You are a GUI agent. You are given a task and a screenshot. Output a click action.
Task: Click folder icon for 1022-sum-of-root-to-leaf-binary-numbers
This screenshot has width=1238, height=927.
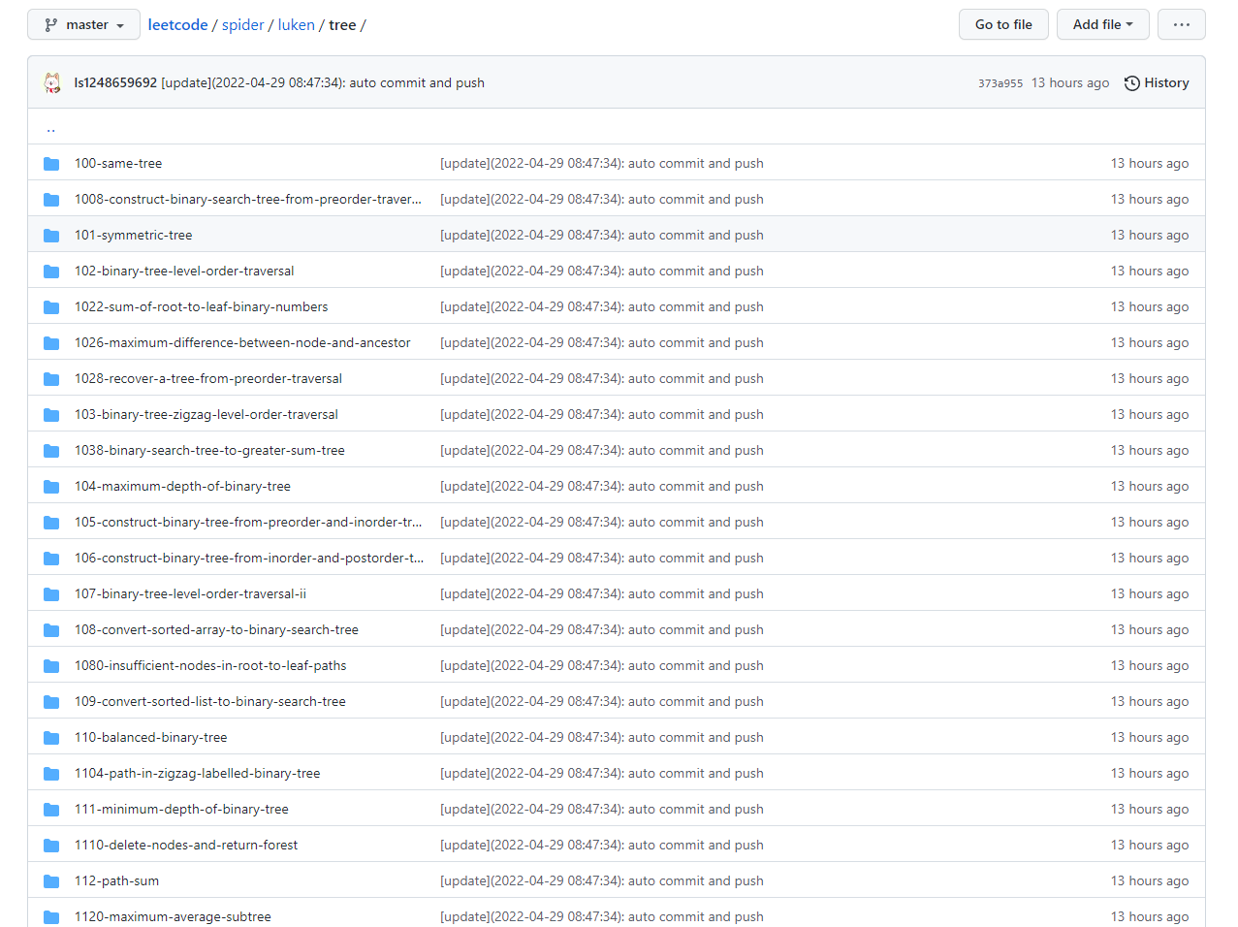click(x=51, y=307)
